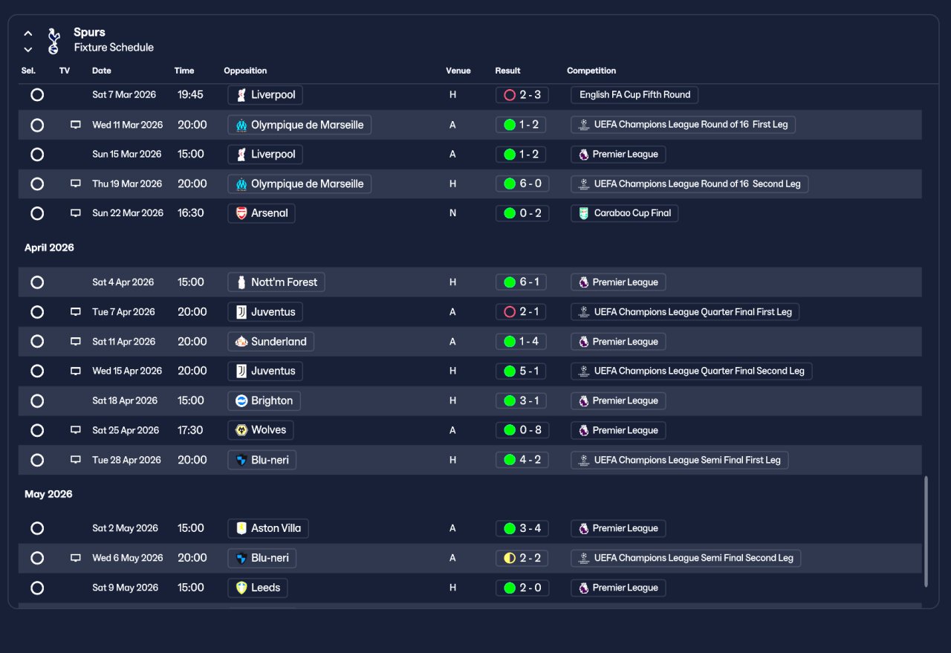Select the Wolves fixture radio
This screenshot has width=951, height=653.
coord(37,430)
